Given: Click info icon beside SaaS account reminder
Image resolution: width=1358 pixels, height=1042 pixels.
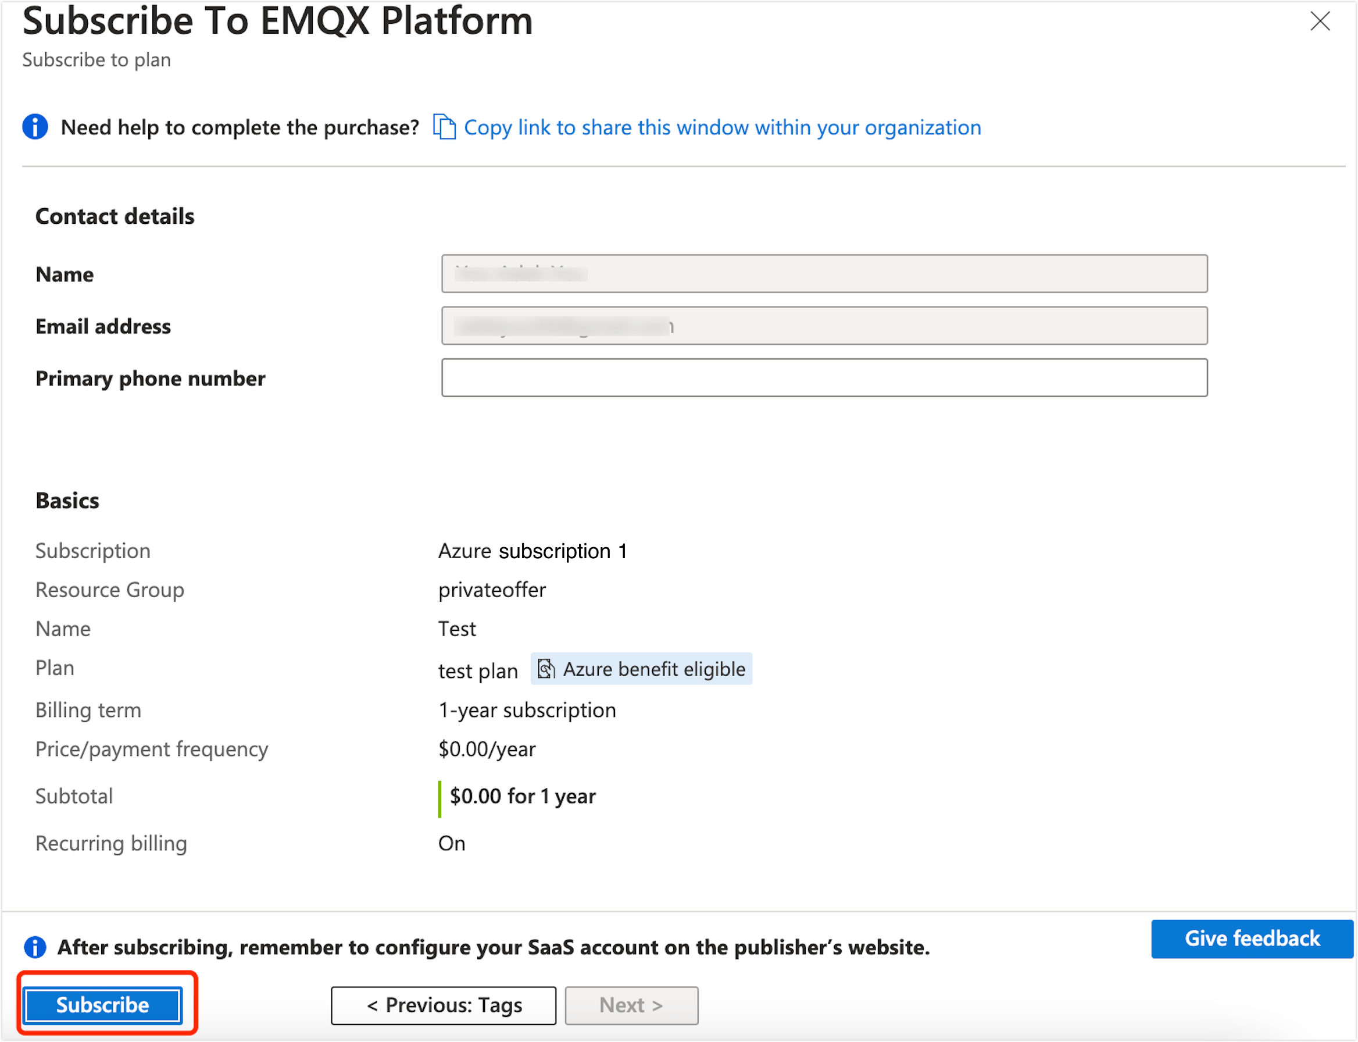Looking at the screenshot, I should (35, 947).
